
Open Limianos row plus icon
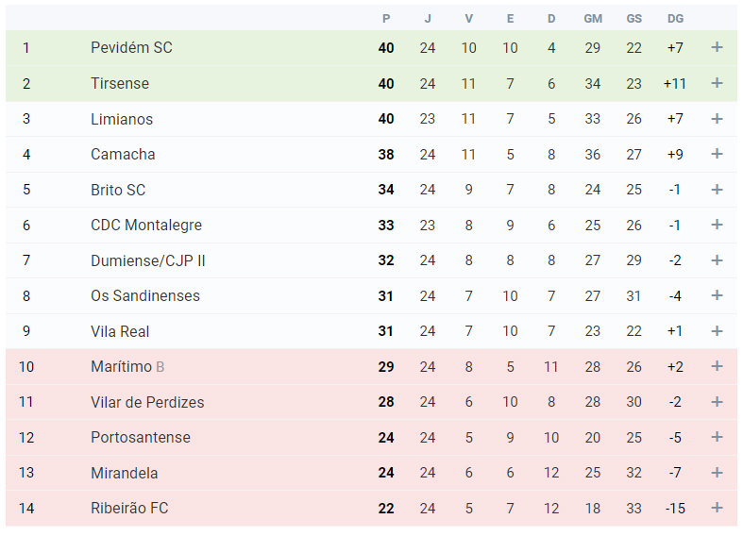[717, 119]
